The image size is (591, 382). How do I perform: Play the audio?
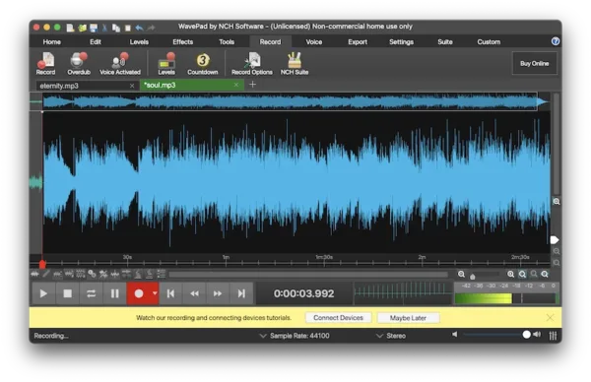point(43,293)
